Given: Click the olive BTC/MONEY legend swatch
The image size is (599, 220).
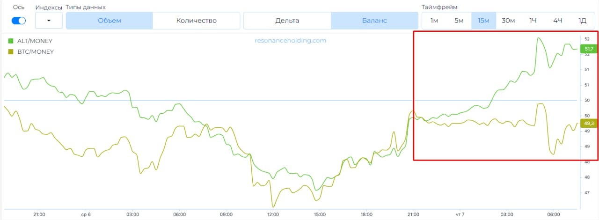Looking at the screenshot, I should click(x=11, y=52).
